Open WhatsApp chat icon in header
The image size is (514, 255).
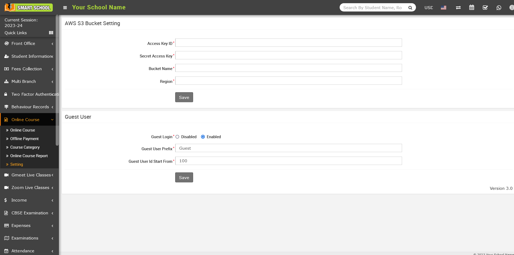(x=498, y=7)
